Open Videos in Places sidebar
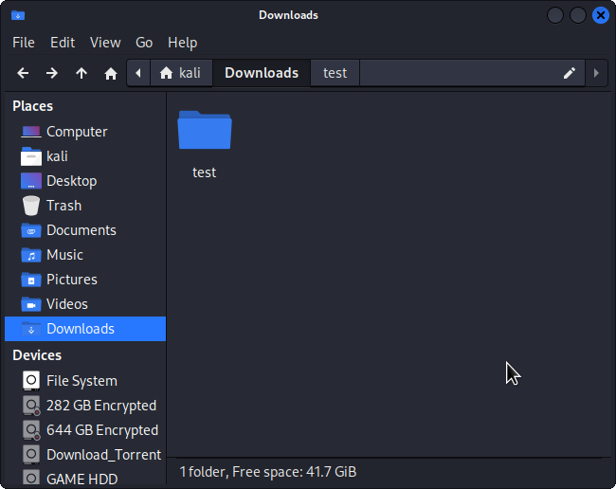This screenshot has width=616, height=489. click(x=85, y=304)
